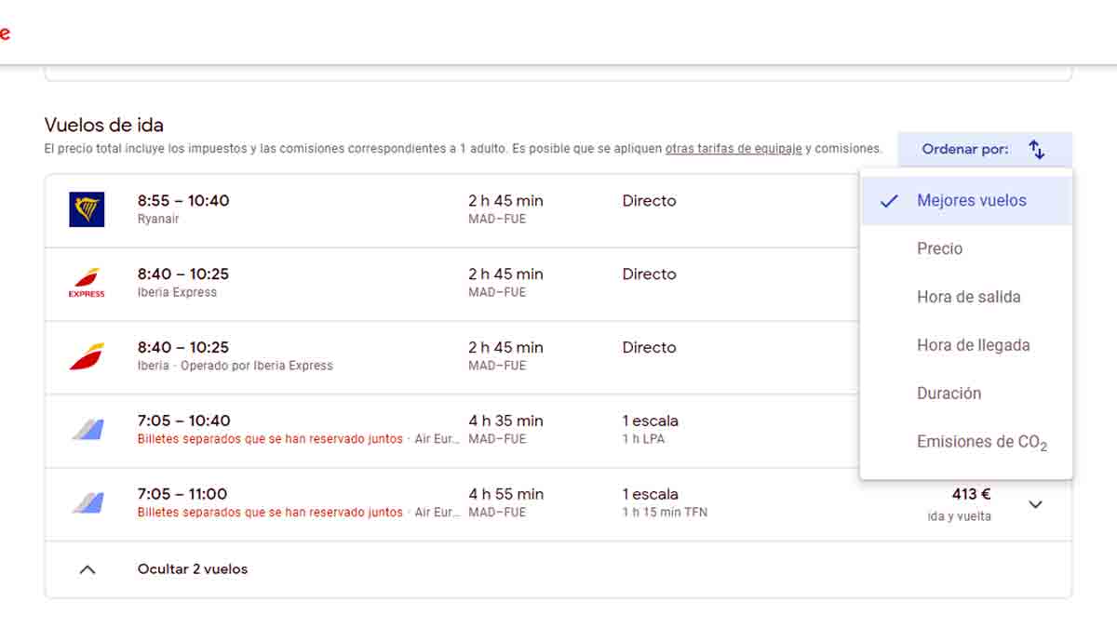The height and width of the screenshot is (628, 1117).
Task: Select Mejores vuelos sort option
Action: (x=971, y=200)
